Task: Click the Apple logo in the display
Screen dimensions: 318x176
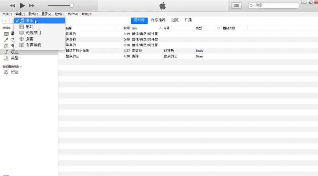Action: tap(163, 6)
